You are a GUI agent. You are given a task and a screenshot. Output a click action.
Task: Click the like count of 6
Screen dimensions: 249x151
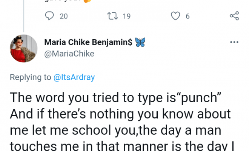187,16
